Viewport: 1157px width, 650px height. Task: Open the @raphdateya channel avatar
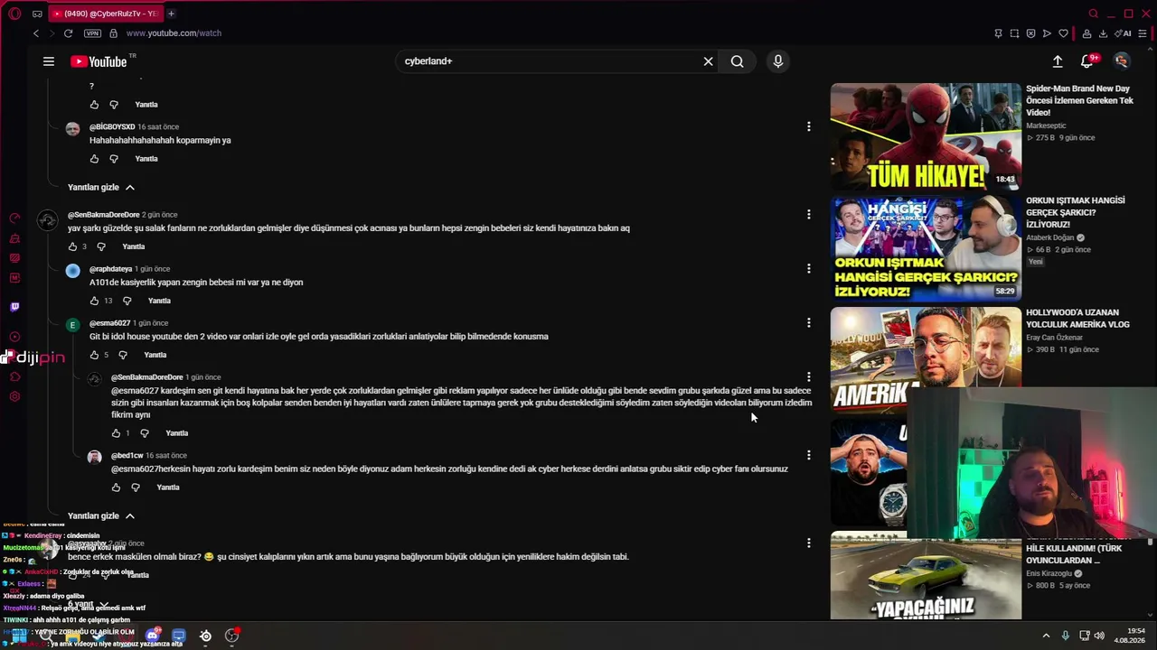coord(73,271)
